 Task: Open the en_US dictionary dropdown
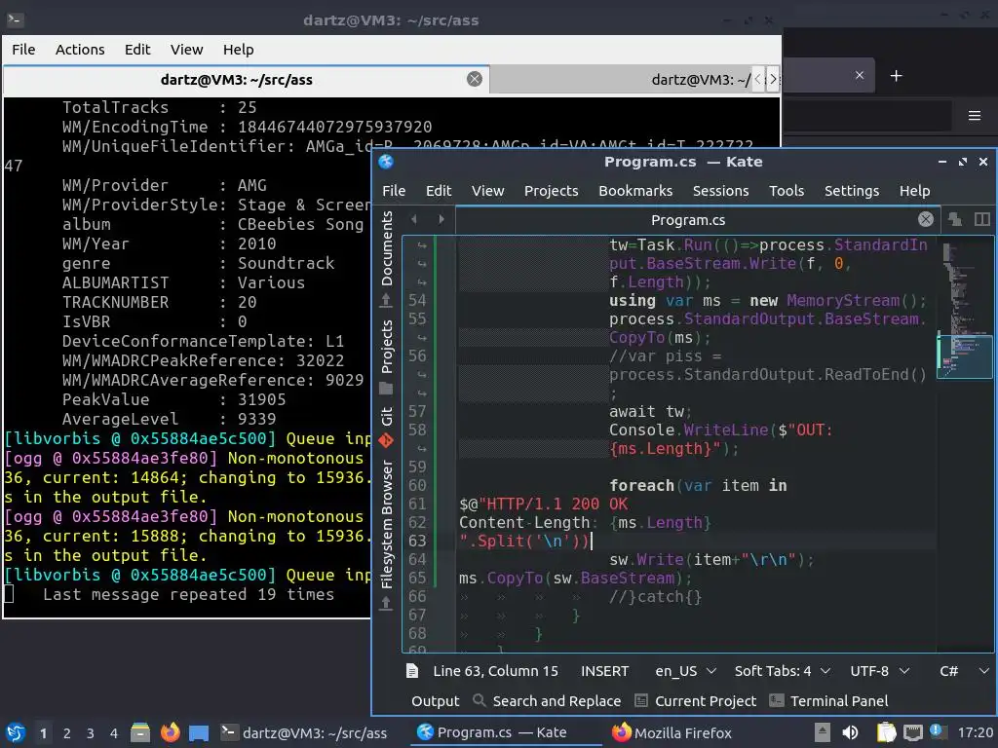point(685,671)
